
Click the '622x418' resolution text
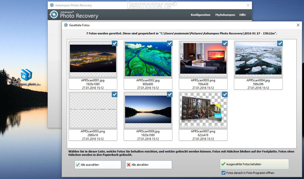point(203,135)
